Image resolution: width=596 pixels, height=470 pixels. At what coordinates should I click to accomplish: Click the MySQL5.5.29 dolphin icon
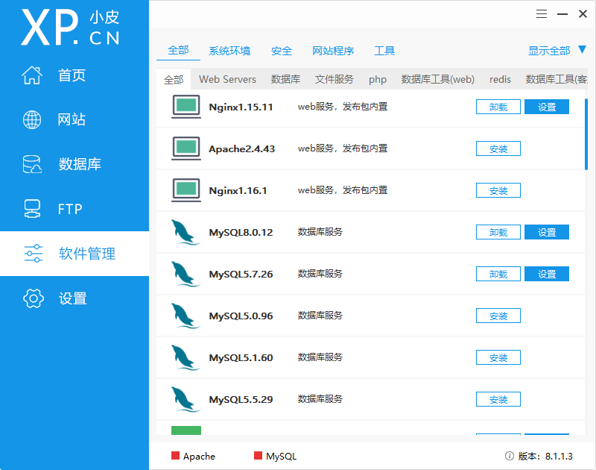click(x=185, y=400)
